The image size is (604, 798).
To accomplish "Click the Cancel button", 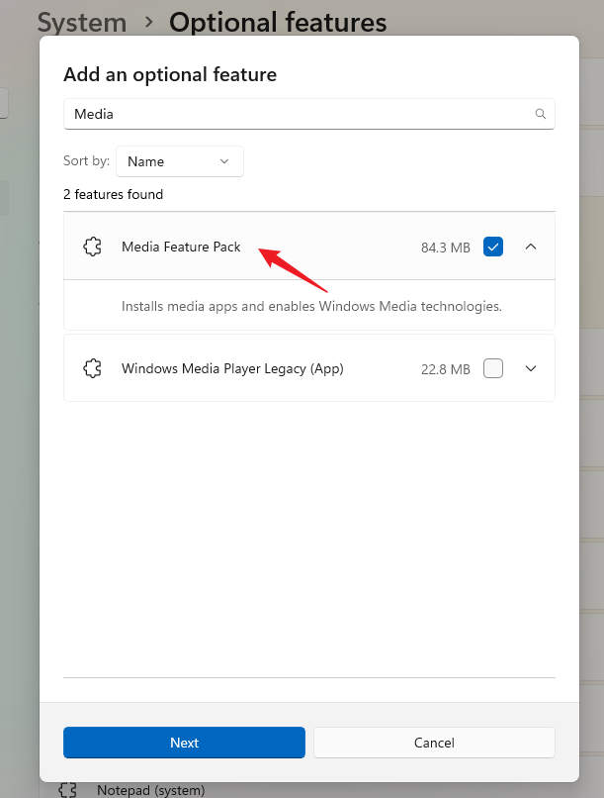I will pyautogui.click(x=434, y=743).
